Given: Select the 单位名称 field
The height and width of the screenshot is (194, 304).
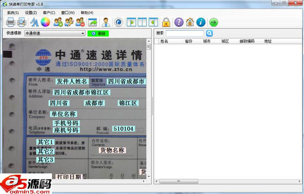Looking at the screenshot, I should point(64,114).
